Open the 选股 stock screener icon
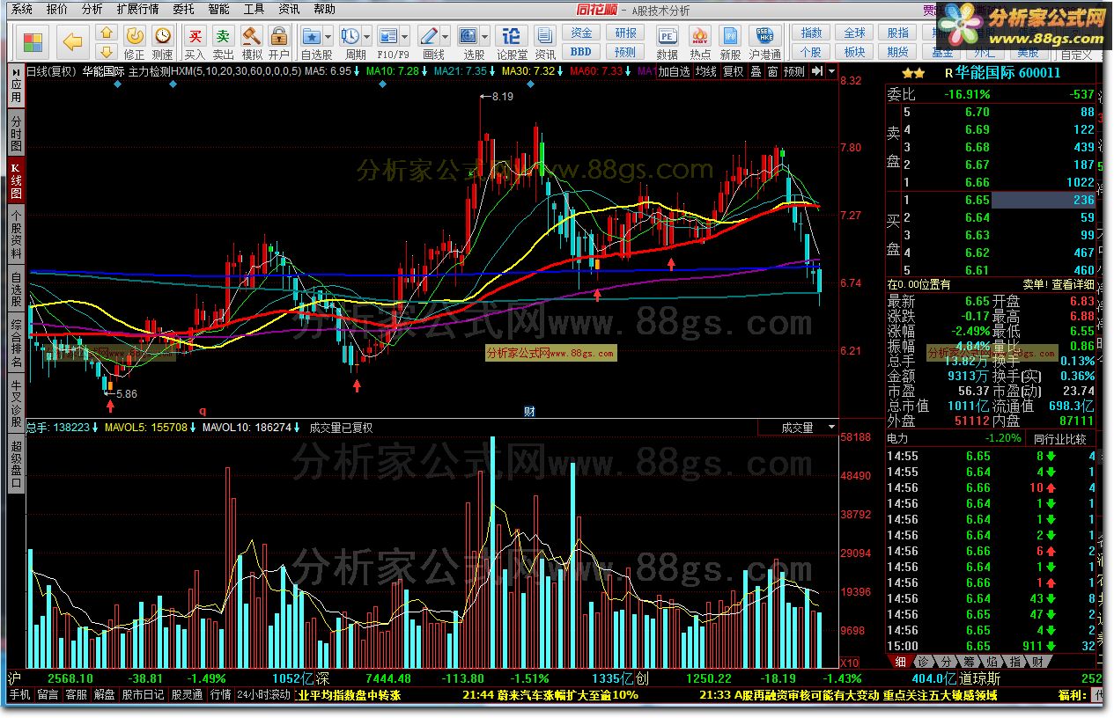 click(x=468, y=36)
